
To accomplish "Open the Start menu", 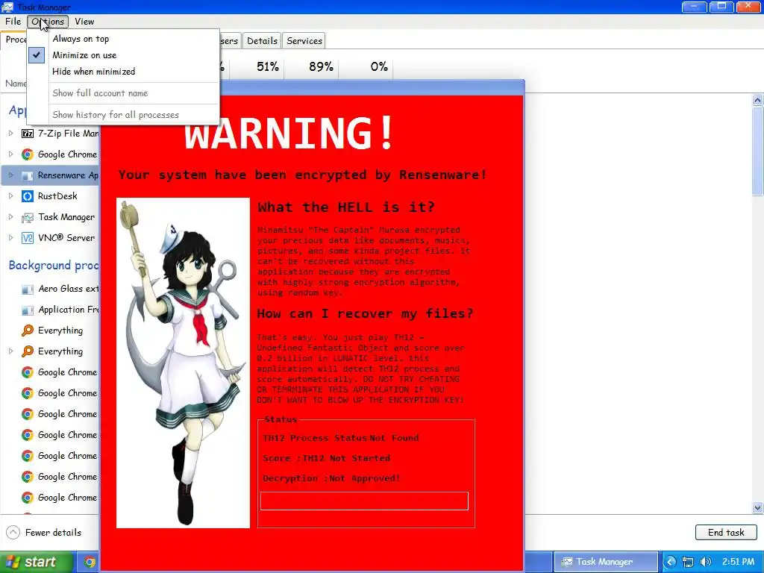I will [x=37, y=562].
